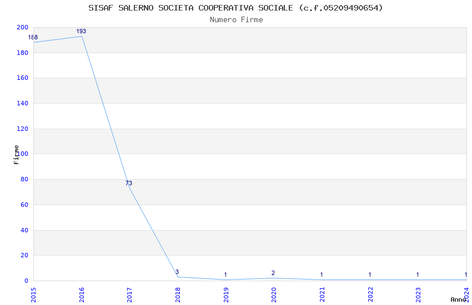Click the data label 1 above 2023

(x=418, y=274)
